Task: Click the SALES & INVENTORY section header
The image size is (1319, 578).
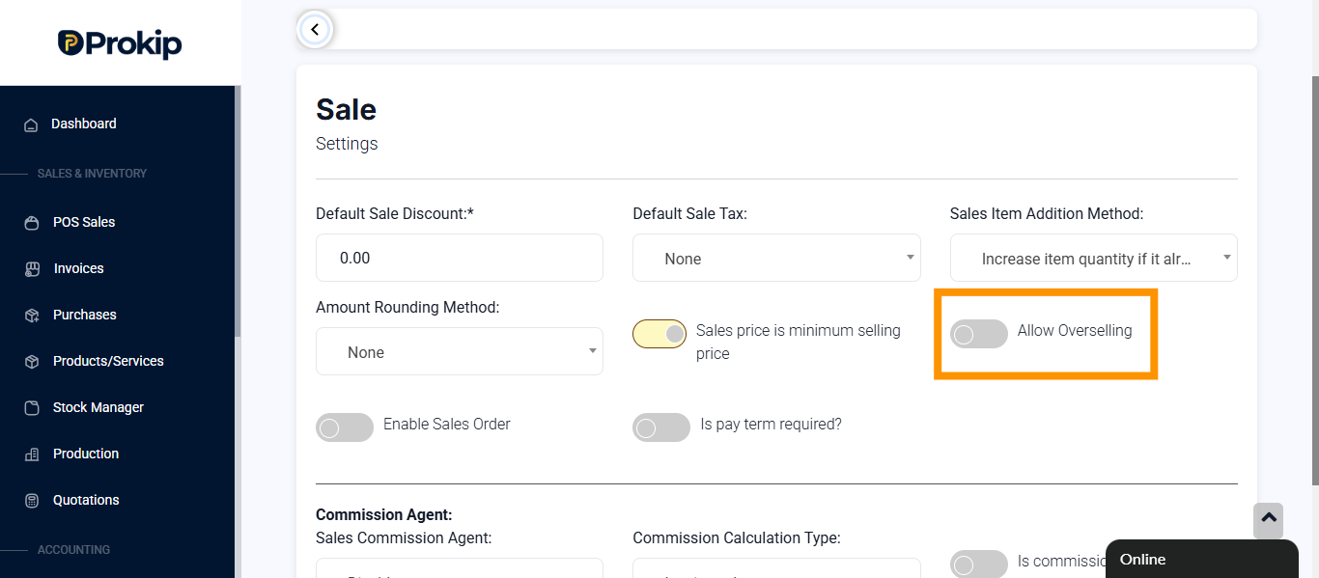Action: (x=92, y=174)
